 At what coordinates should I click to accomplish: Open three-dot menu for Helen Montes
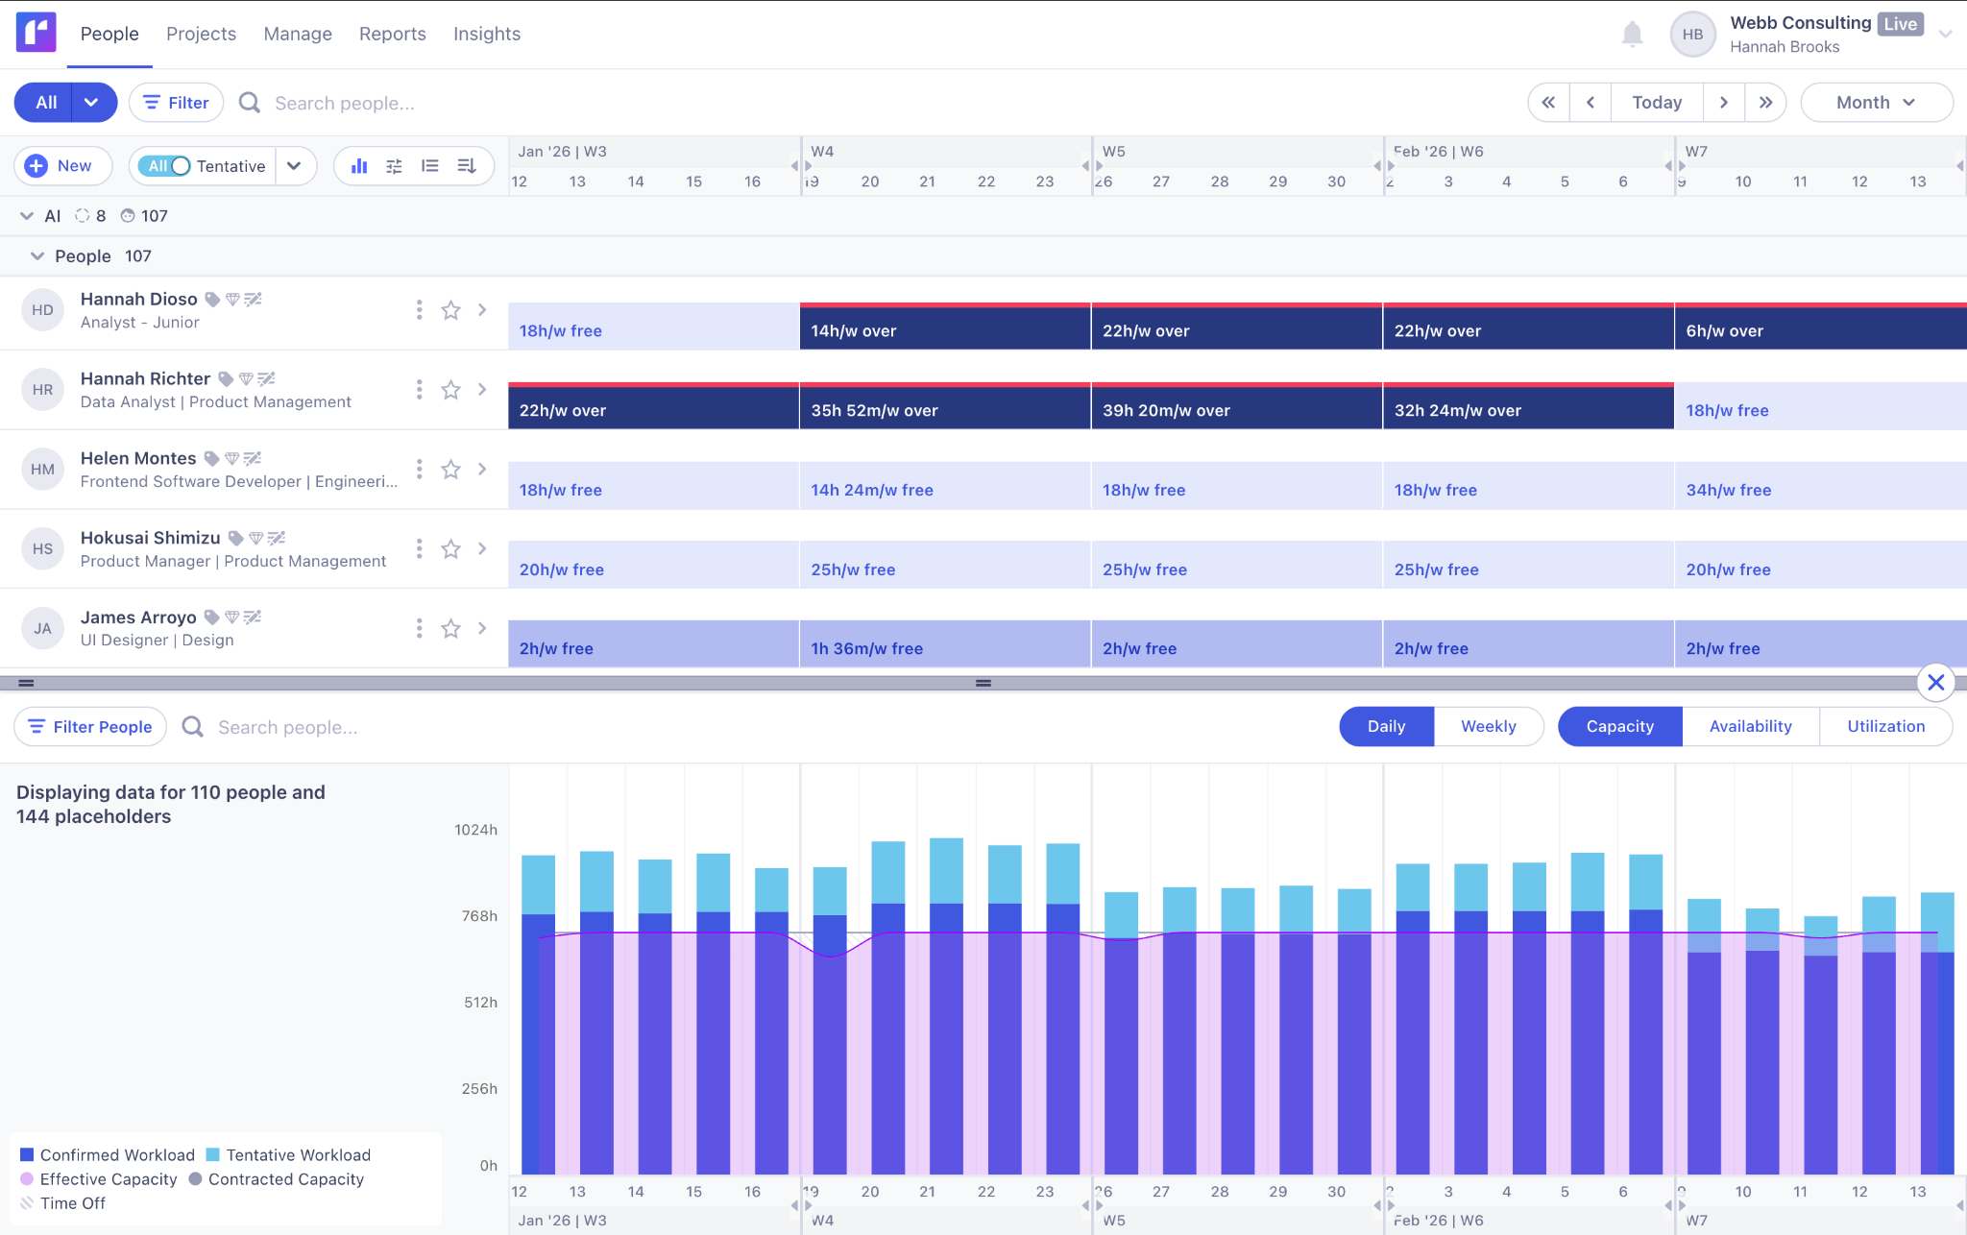(419, 470)
